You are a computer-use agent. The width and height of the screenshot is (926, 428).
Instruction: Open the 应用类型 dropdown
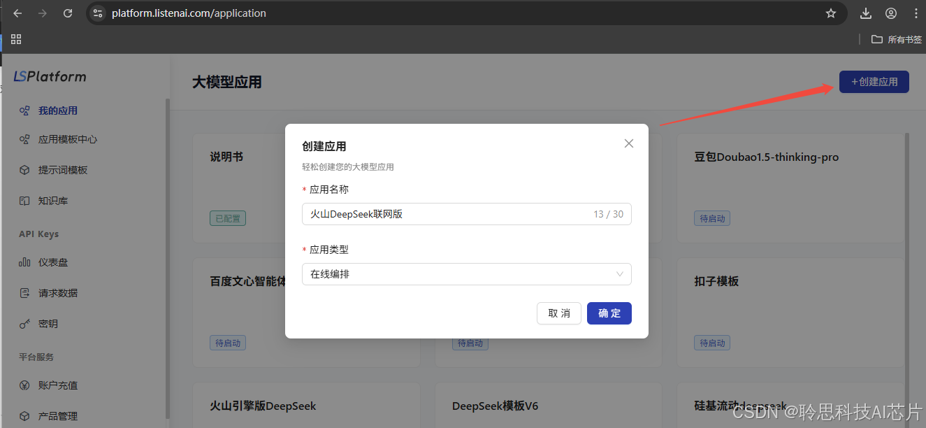467,274
